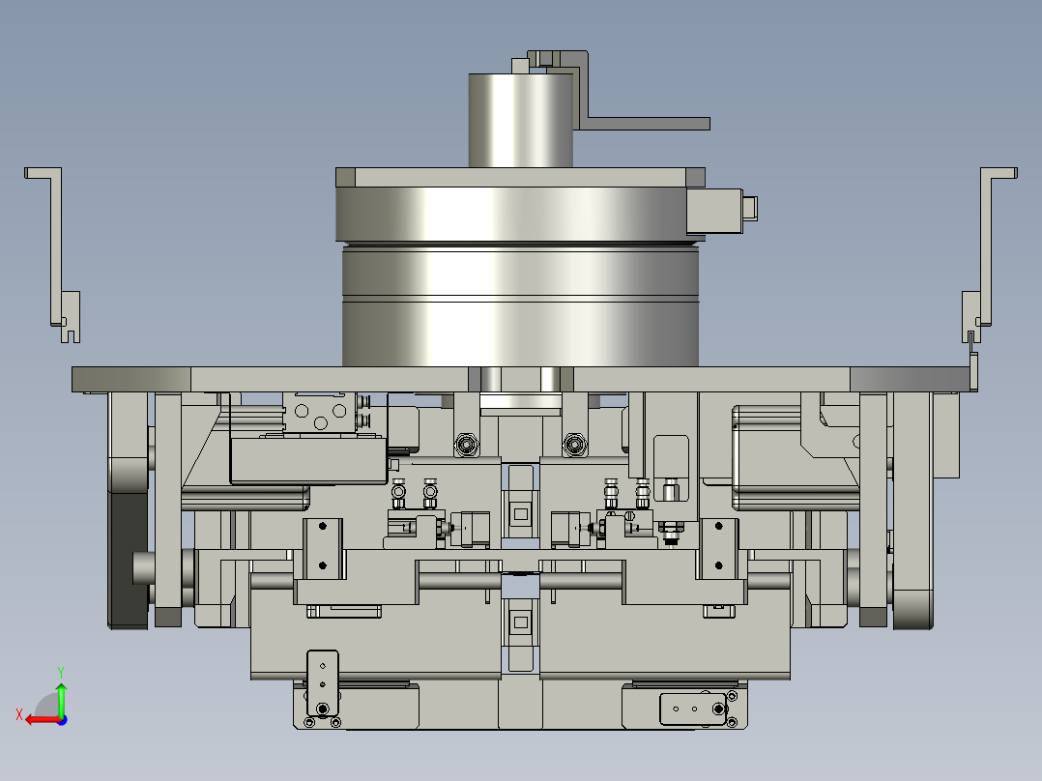Click the red X axis arrow of the triad
Screen dimensions: 1042x781
coord(42,720)
